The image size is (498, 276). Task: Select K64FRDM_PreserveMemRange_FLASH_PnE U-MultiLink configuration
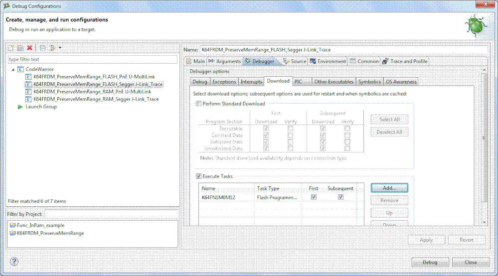coord(94,77)
